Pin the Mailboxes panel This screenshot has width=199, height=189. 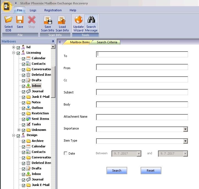click(53, 41)
